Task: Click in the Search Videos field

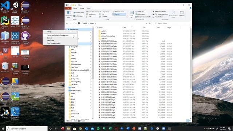Action: point(171,23)
